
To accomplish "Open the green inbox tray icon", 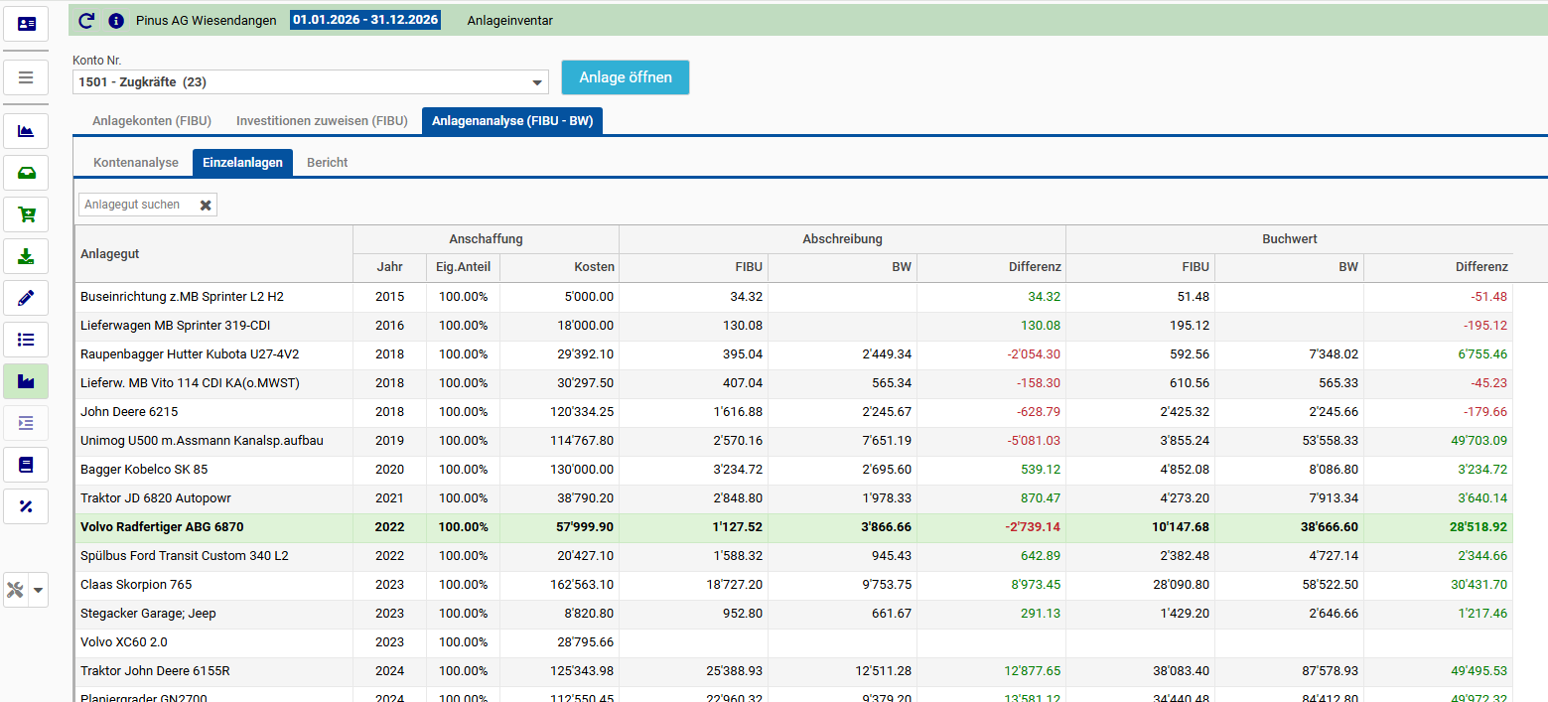I will coord(26,173).
